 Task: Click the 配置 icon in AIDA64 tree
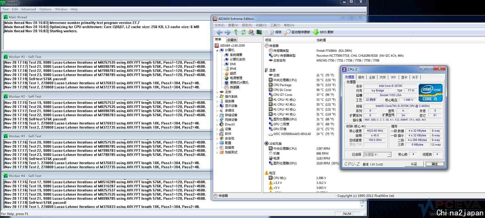(x=221, y=143)
